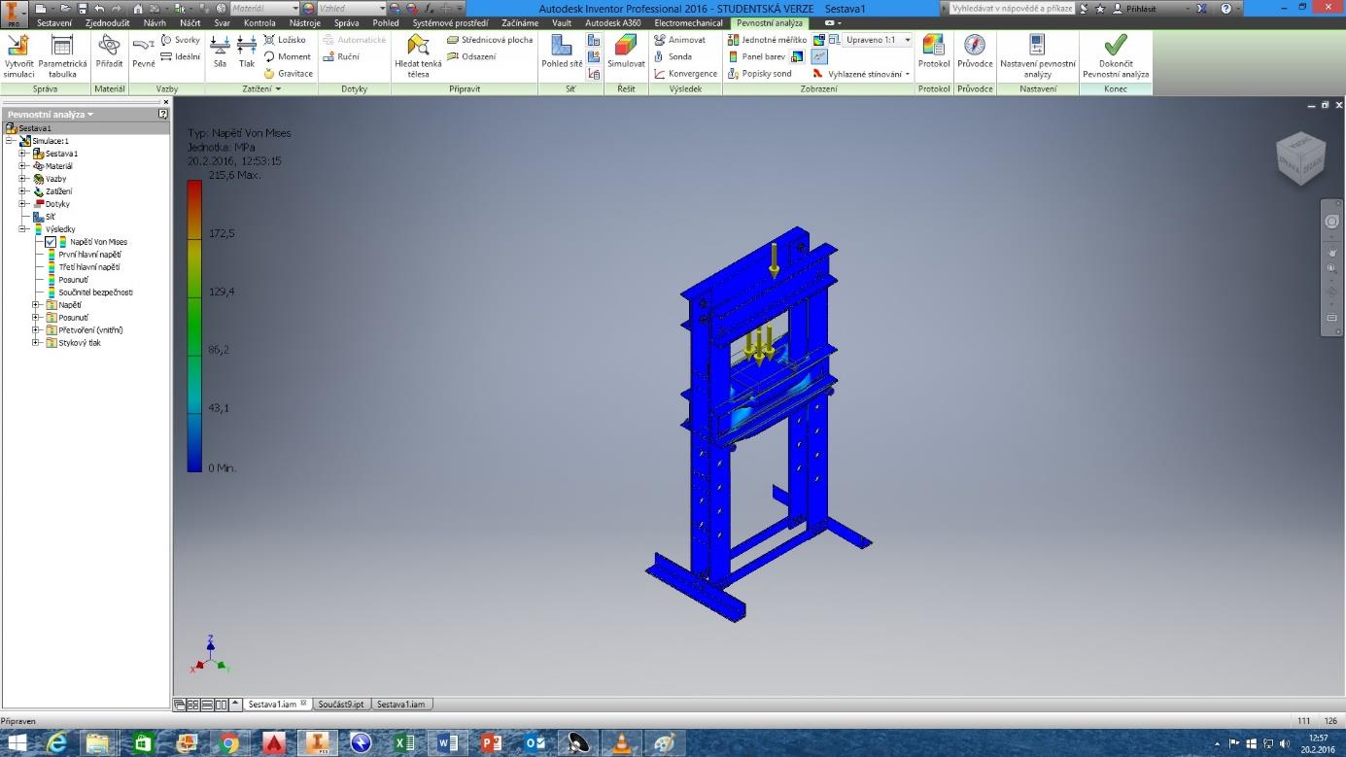Choose the Moment load tool
Viewport: 1346px width, 757px height.
pos(288,56)
